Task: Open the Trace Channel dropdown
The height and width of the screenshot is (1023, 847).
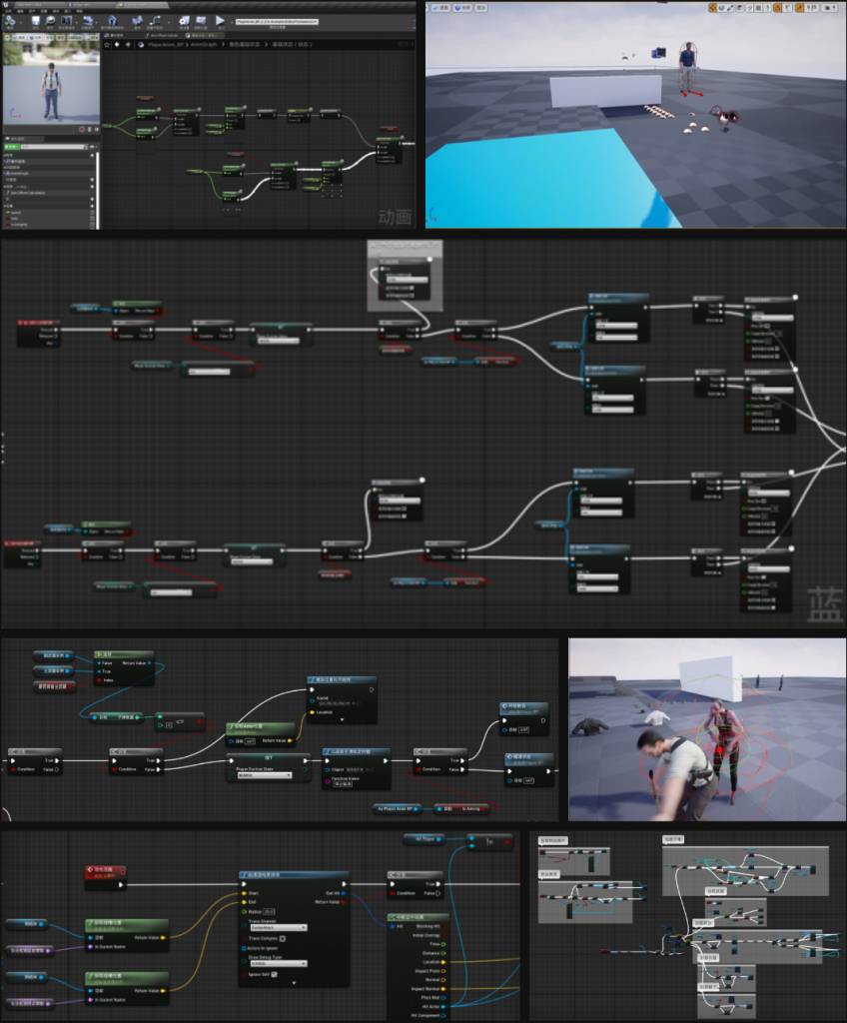Action: pyautogui.click(x=276, y=927)
